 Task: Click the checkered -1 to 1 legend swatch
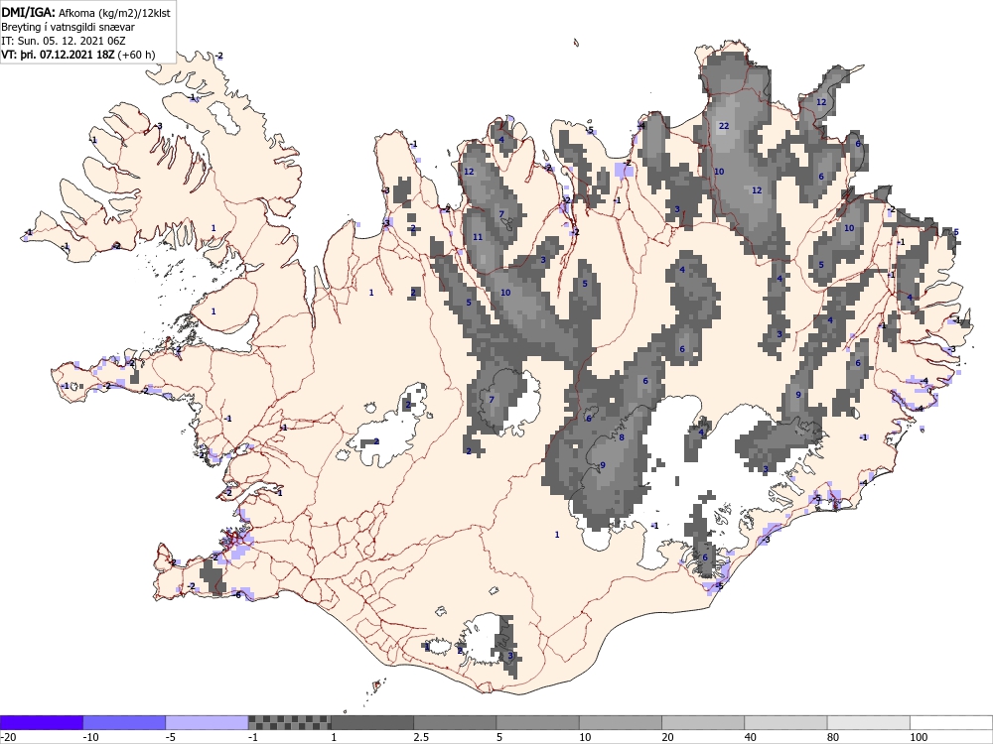(x=289, y=722)
